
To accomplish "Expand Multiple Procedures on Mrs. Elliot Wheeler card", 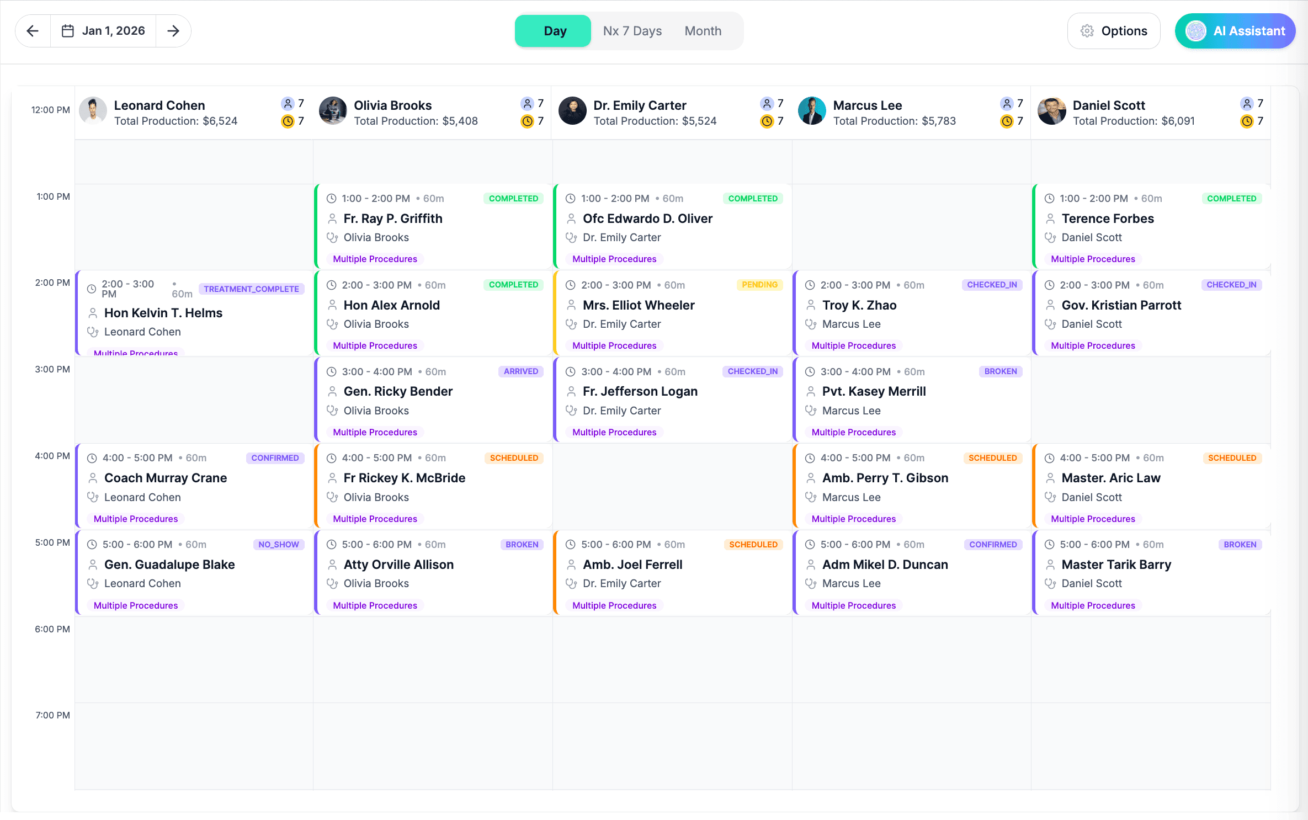I will 613,345.
